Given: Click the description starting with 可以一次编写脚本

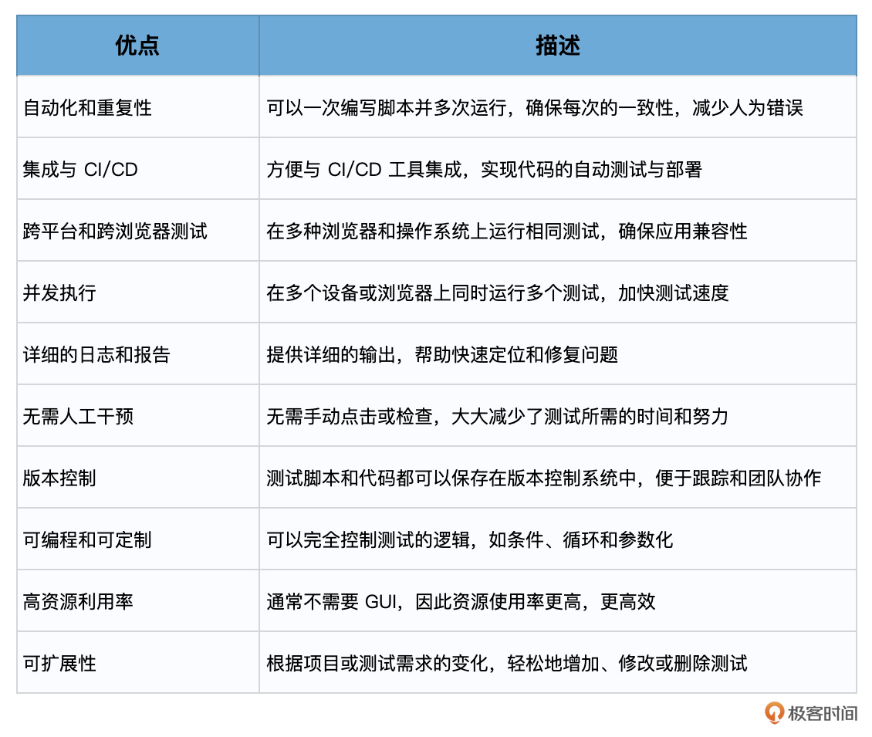Looking at the screenshot, I should coord(535,107).
